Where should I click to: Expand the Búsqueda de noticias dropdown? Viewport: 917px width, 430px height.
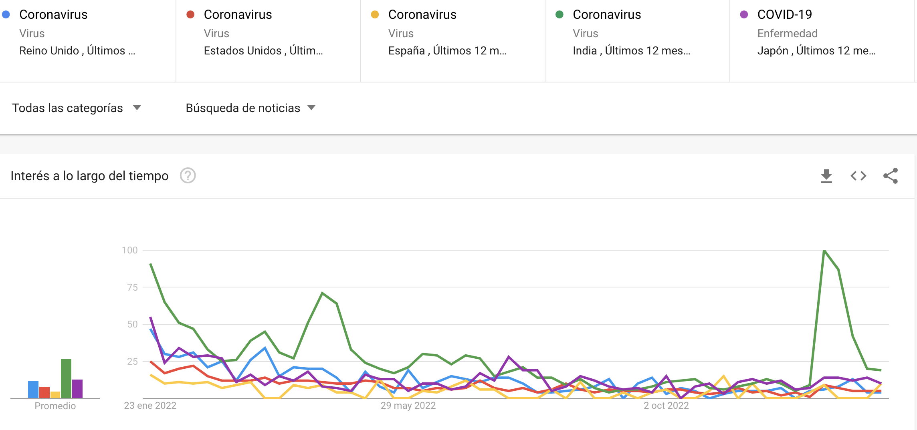coord(250,108)
